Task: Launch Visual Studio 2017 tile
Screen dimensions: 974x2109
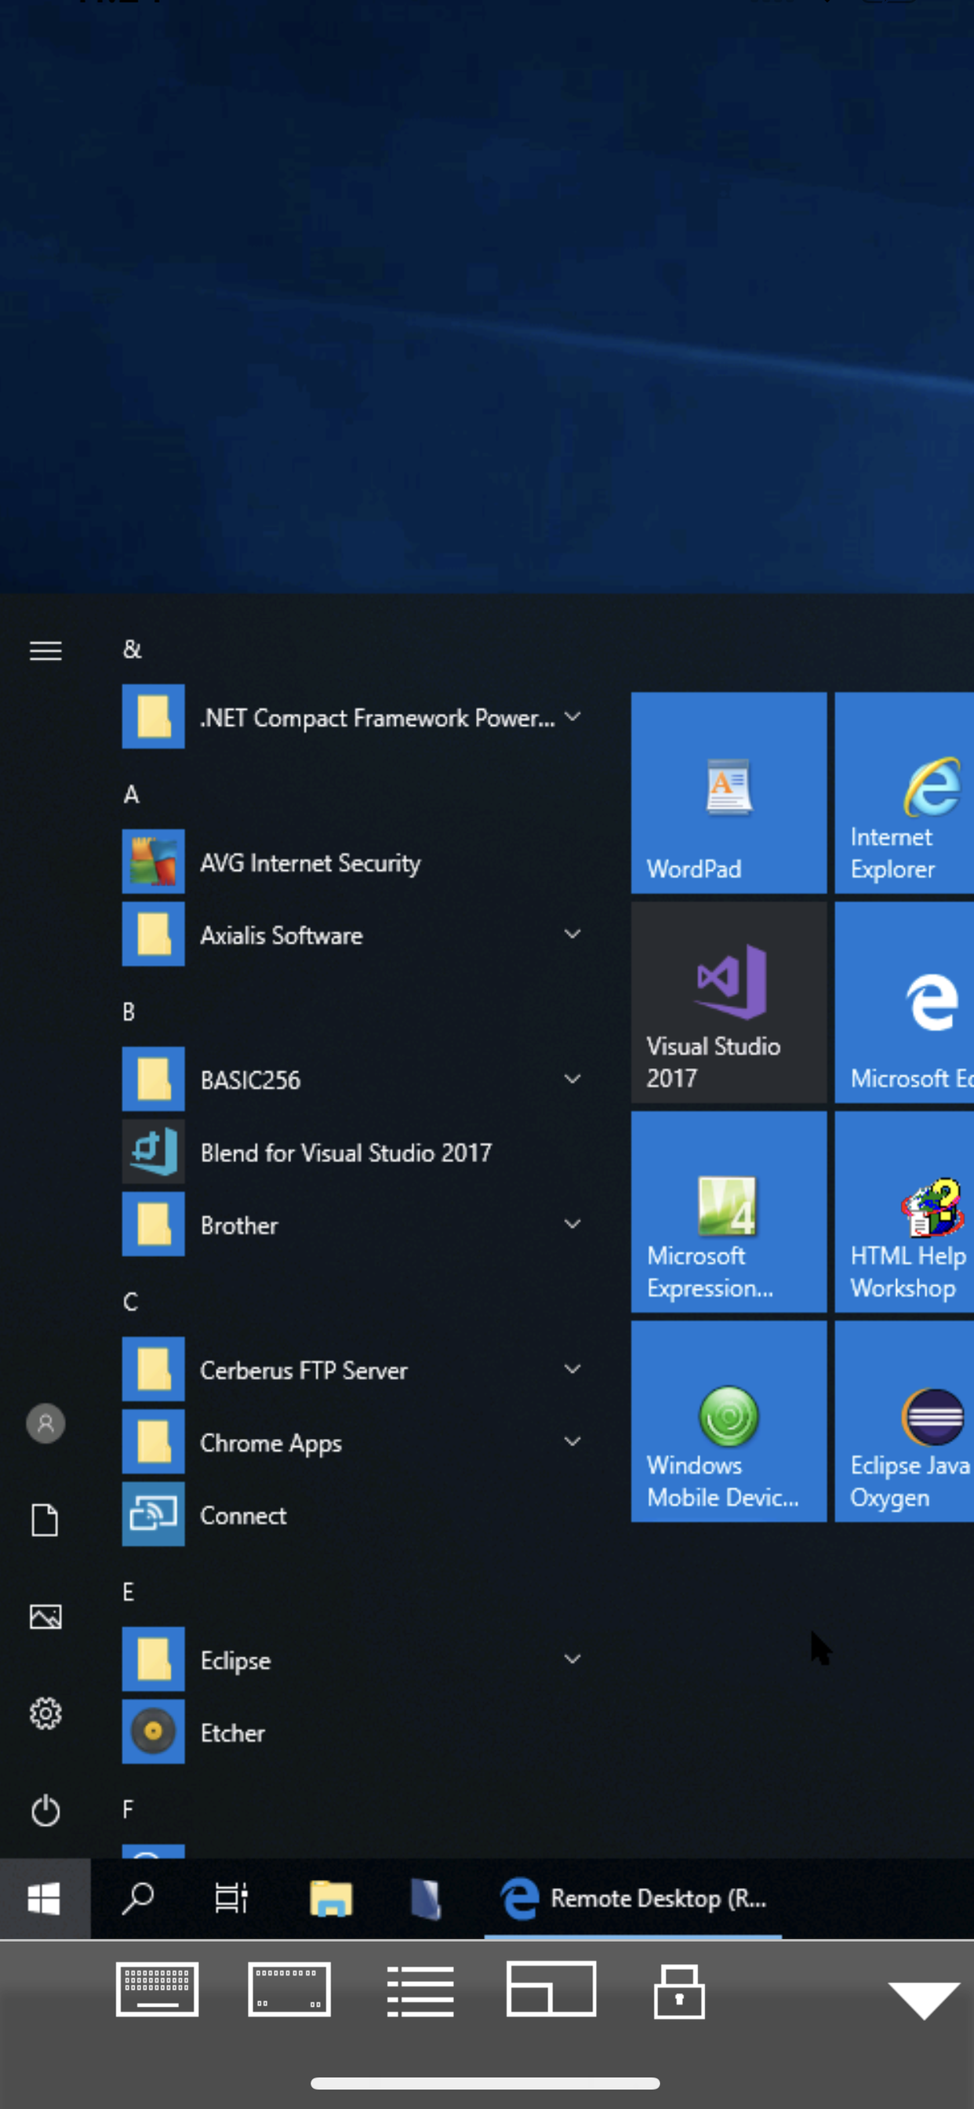Action: pos(728,1001)
